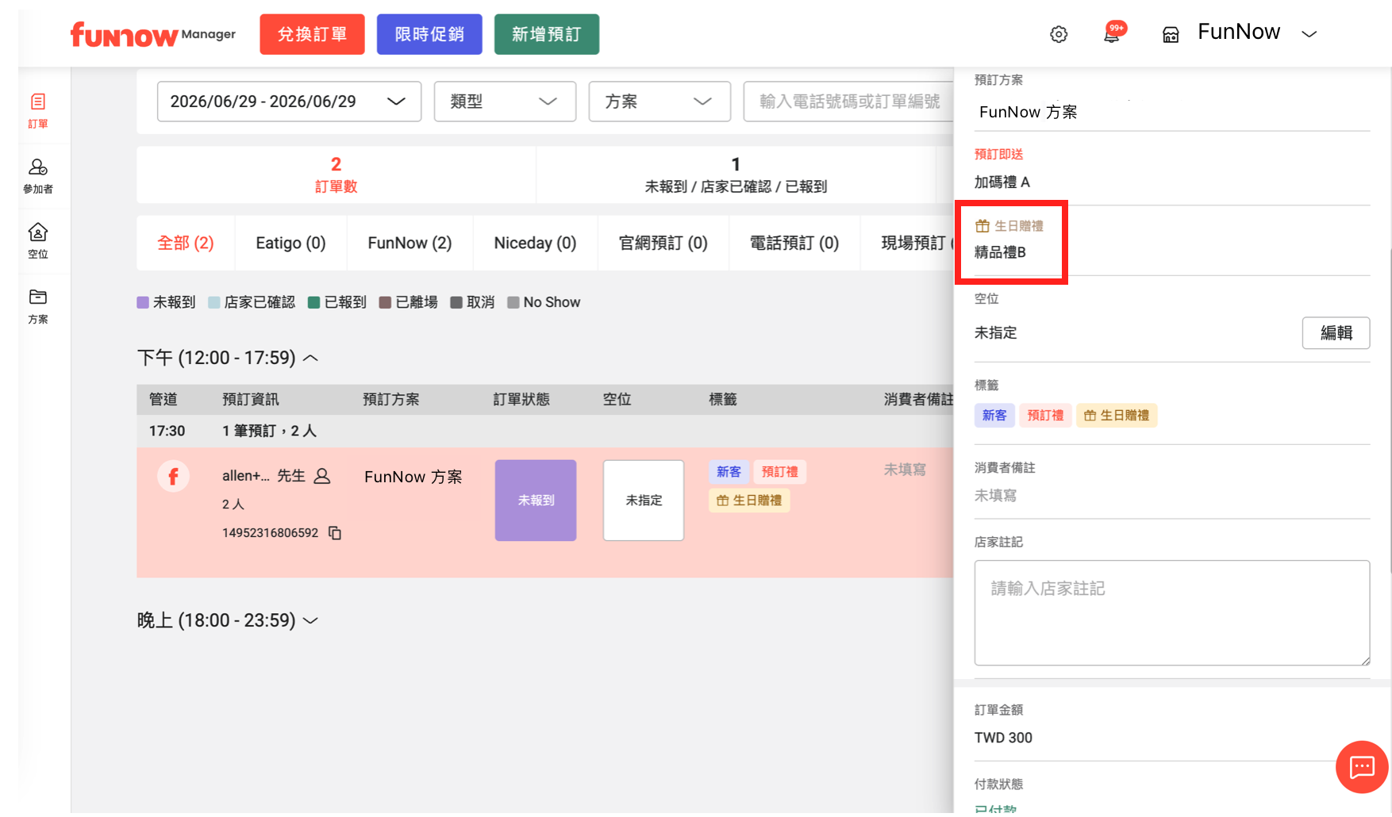The image size is (1392, 817).
Task: Click the 店家已確認 light blue legend swatch
Action: pos(214,302)
